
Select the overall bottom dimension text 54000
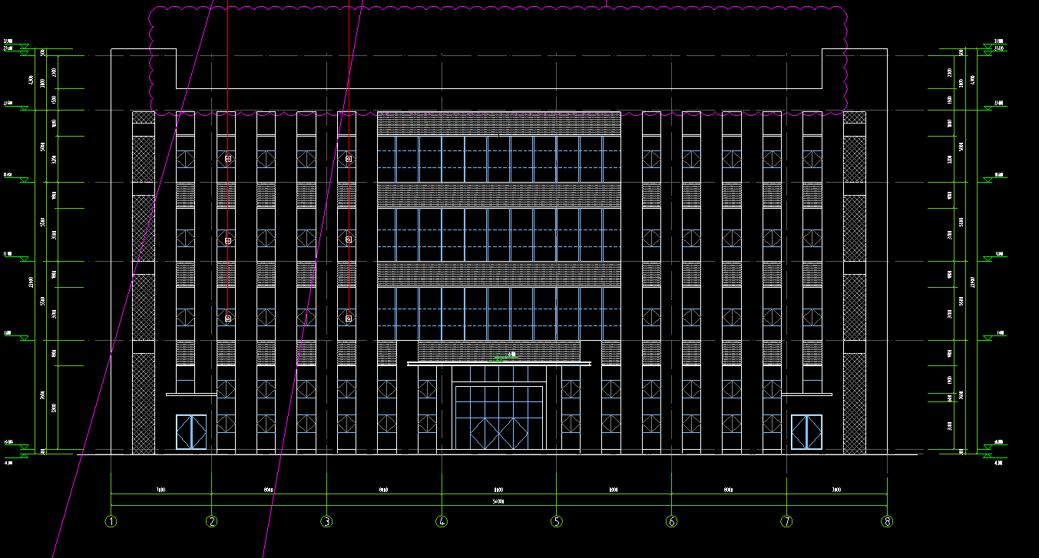pos(498,501)
